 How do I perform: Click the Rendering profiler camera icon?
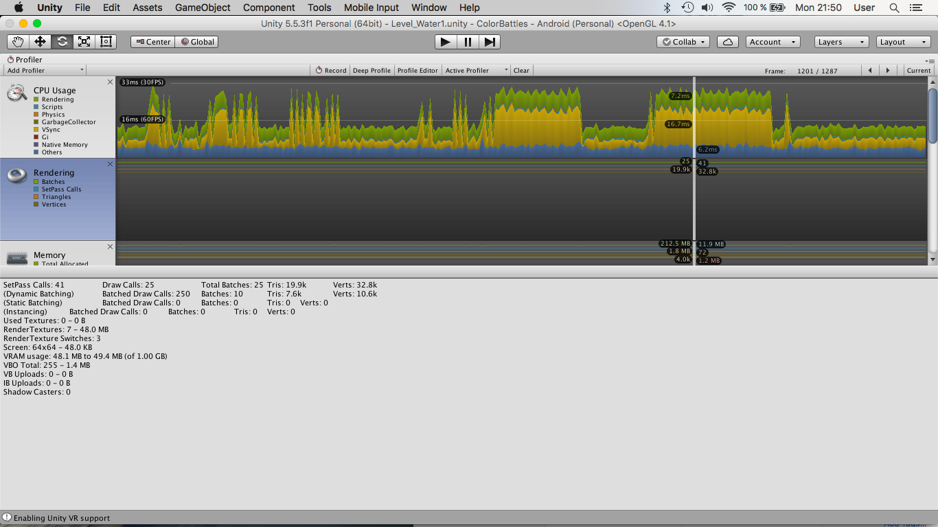[x=17, y=175]
